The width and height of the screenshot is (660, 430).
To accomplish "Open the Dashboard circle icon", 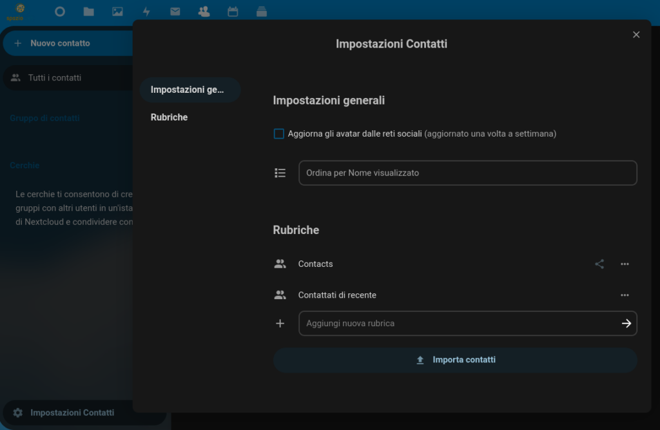I will pyautogui.click(x=60, y=12).
